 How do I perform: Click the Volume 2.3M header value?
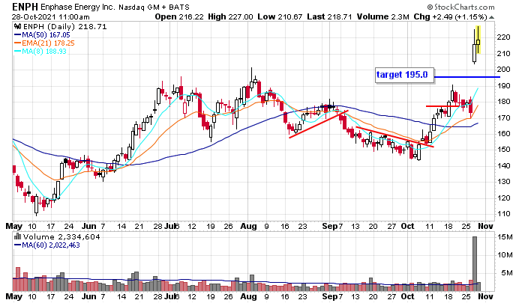pyautogui.click(x=383, y=16)
